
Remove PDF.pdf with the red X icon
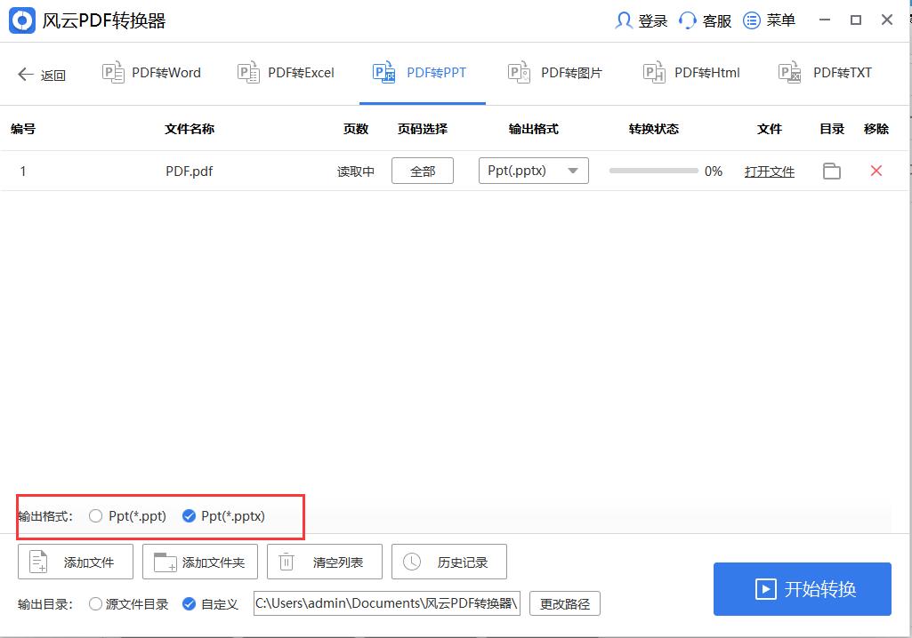pos(876,171)
